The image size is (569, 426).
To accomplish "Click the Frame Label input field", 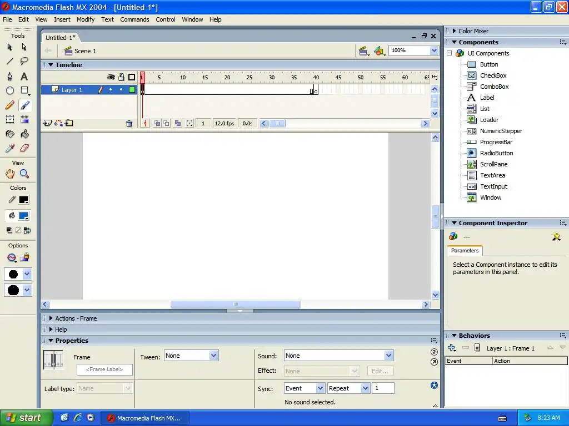I will [104, 369].
